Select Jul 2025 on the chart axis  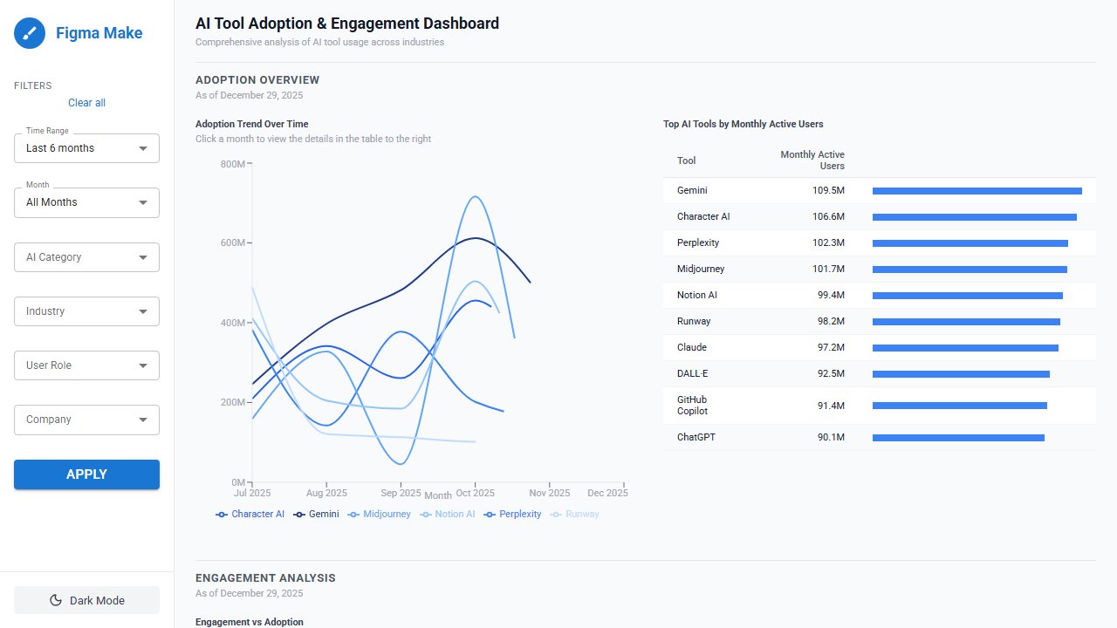coord(251,494)
